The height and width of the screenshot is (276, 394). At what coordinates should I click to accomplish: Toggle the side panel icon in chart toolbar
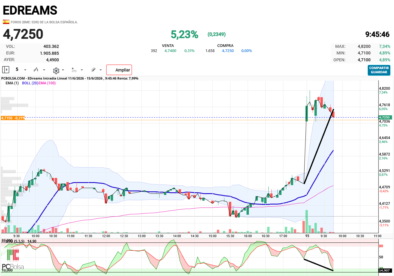(x=6, y=70)
